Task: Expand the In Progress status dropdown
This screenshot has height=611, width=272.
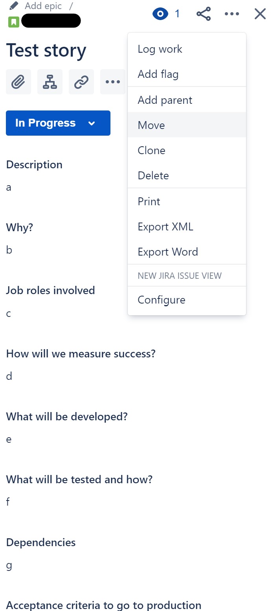Action: (58, 123)
